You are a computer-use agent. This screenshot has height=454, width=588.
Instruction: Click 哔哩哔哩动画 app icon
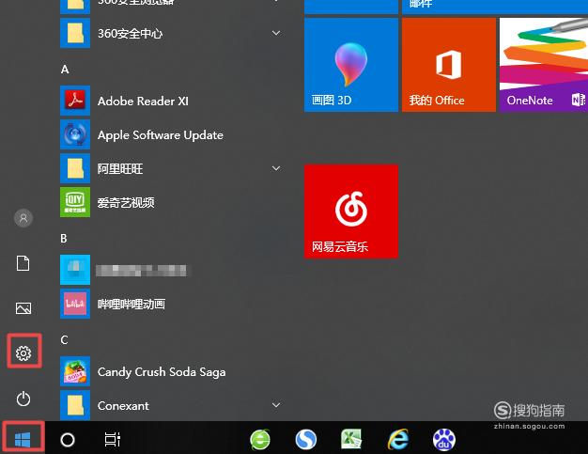pyautogui.click(x=75, y=304)
